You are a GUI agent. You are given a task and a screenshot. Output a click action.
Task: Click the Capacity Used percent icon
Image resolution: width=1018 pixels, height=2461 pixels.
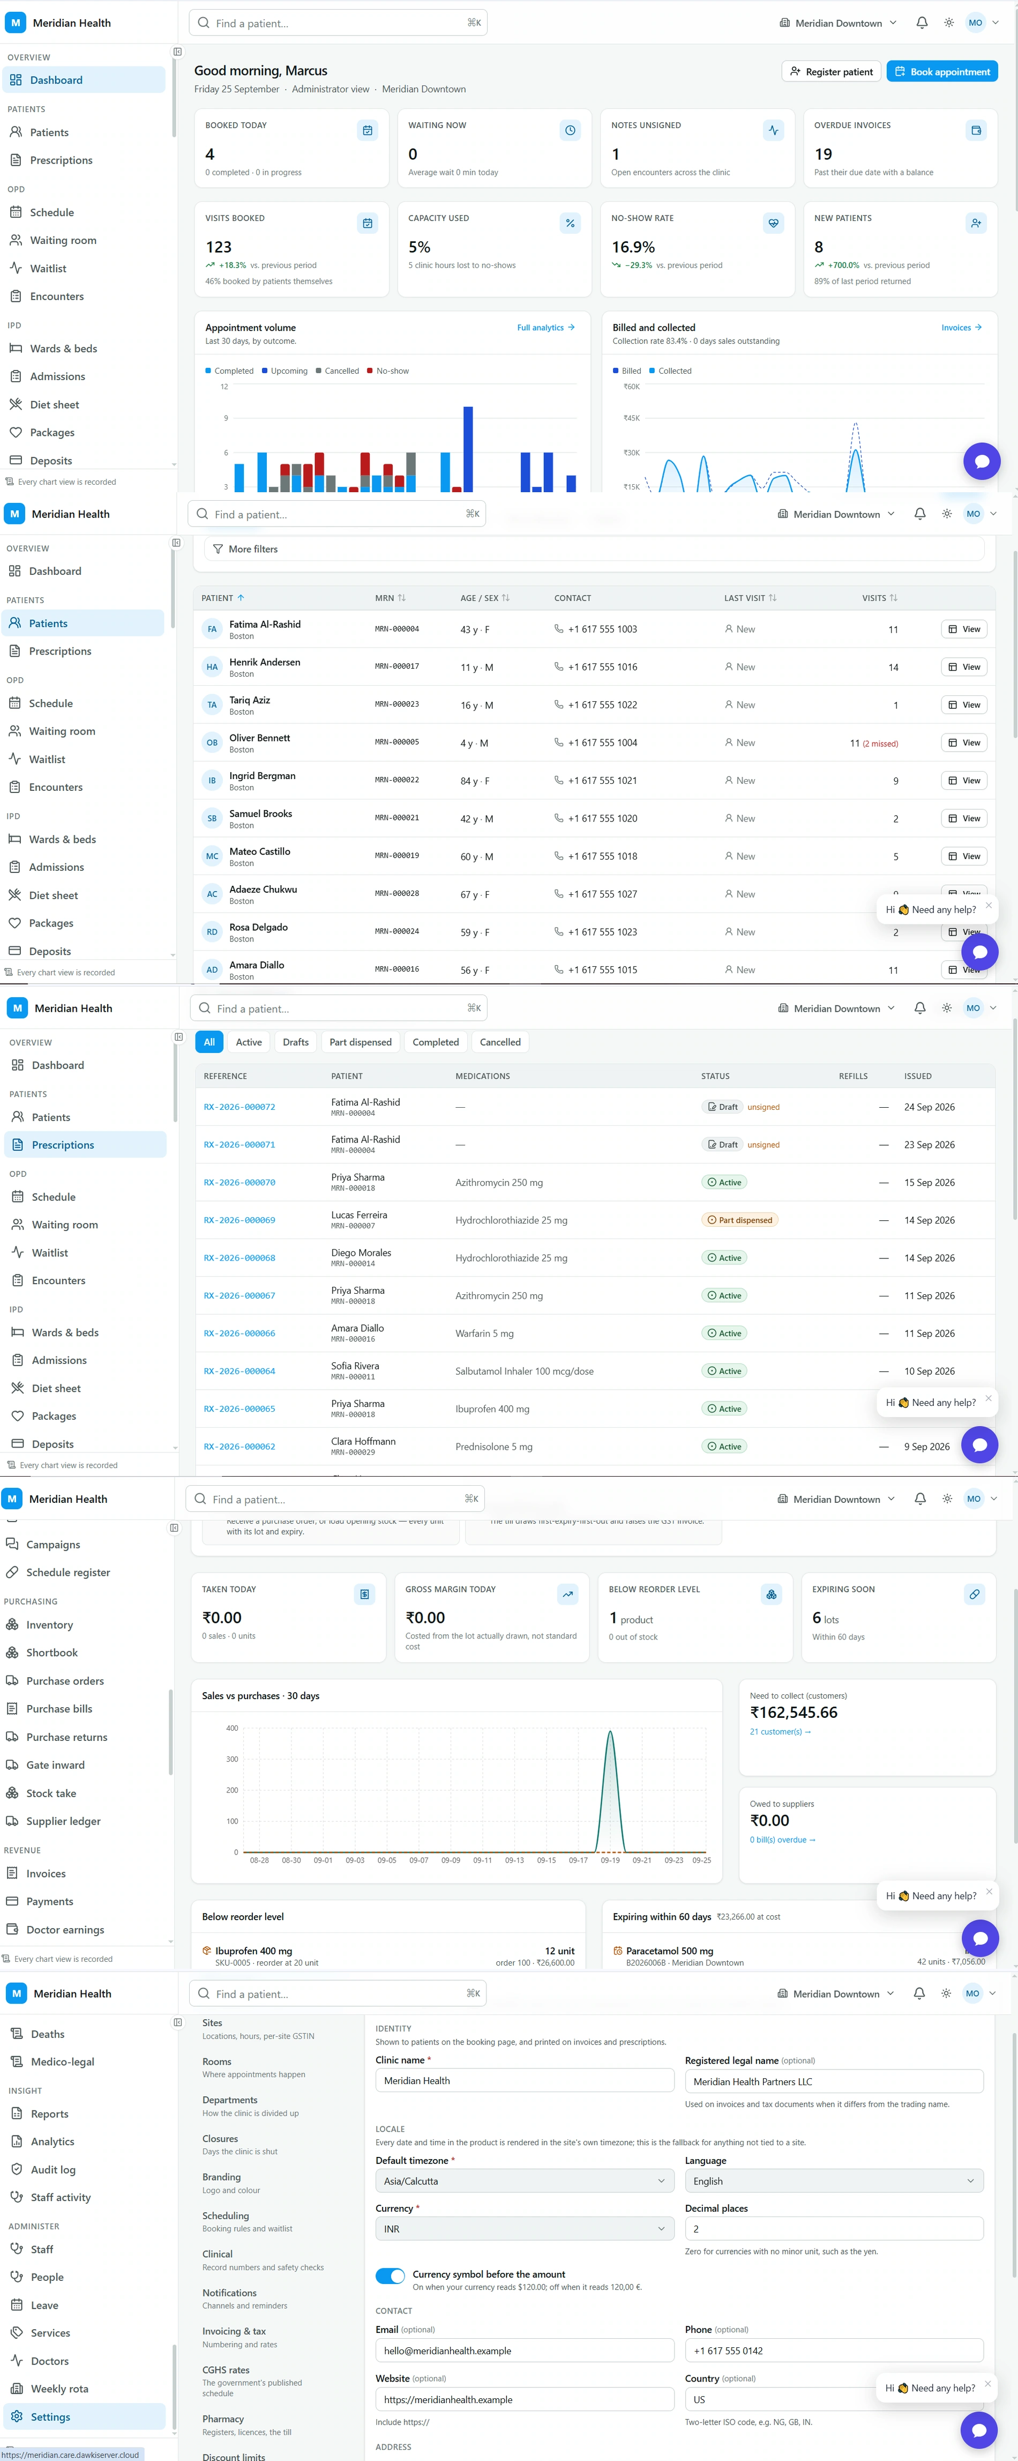[570, 223]
